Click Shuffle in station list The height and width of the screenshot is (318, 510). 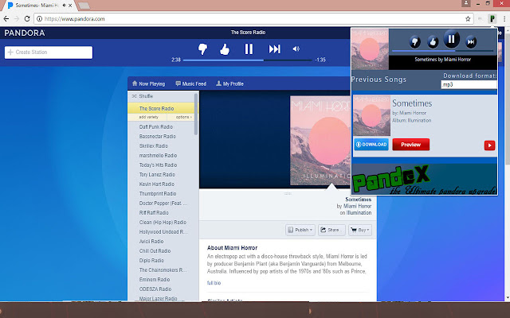(x=143, y=96)
